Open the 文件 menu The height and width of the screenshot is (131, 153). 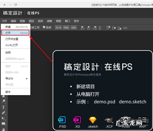tap(4, 21)
